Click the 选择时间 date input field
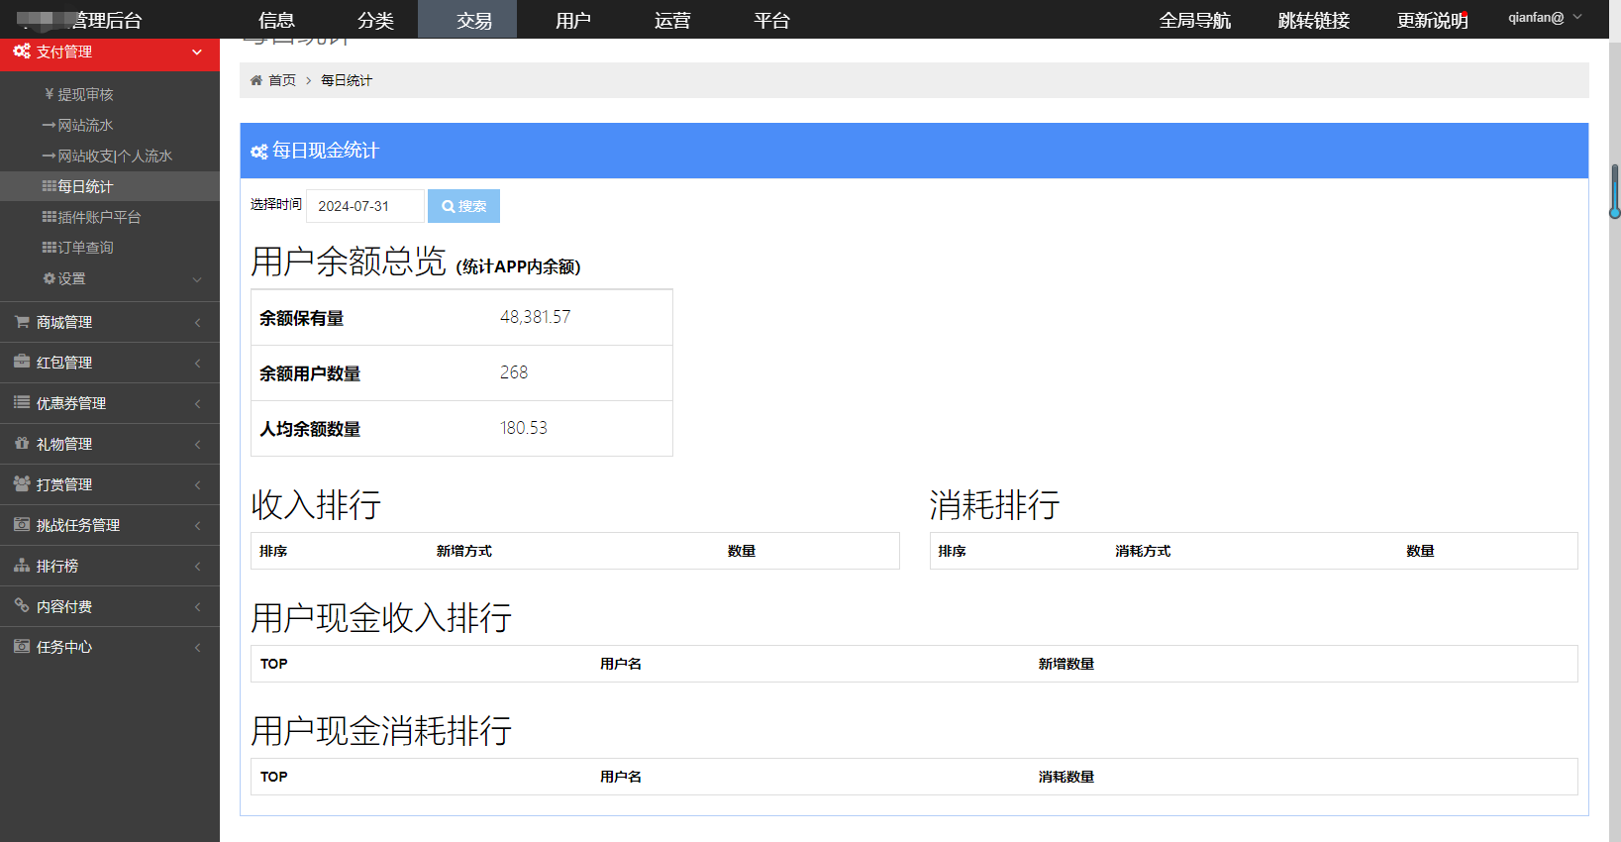Screen dimensions: 1621x842 click(x=365, y=206)
